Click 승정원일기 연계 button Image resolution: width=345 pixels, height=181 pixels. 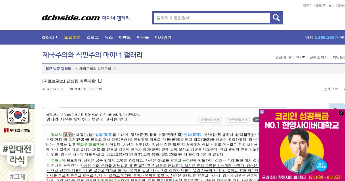pos(209,120)
